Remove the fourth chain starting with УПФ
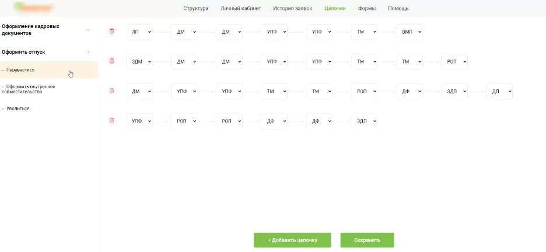The image size is (546, 252). click(x=112, y=120)
